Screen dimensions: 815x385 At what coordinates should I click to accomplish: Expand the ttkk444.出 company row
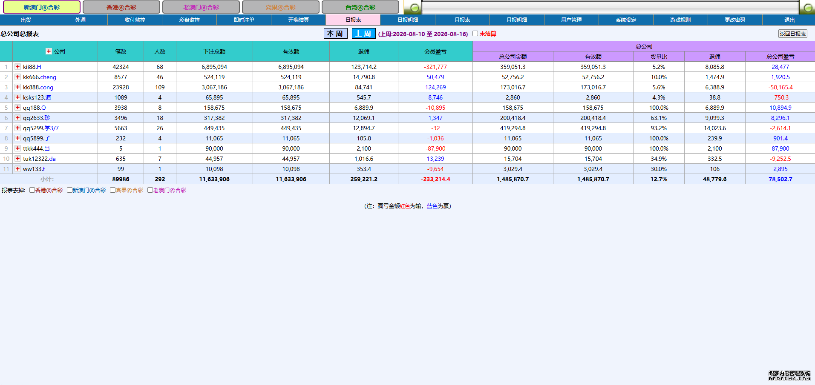coord(17,148)
